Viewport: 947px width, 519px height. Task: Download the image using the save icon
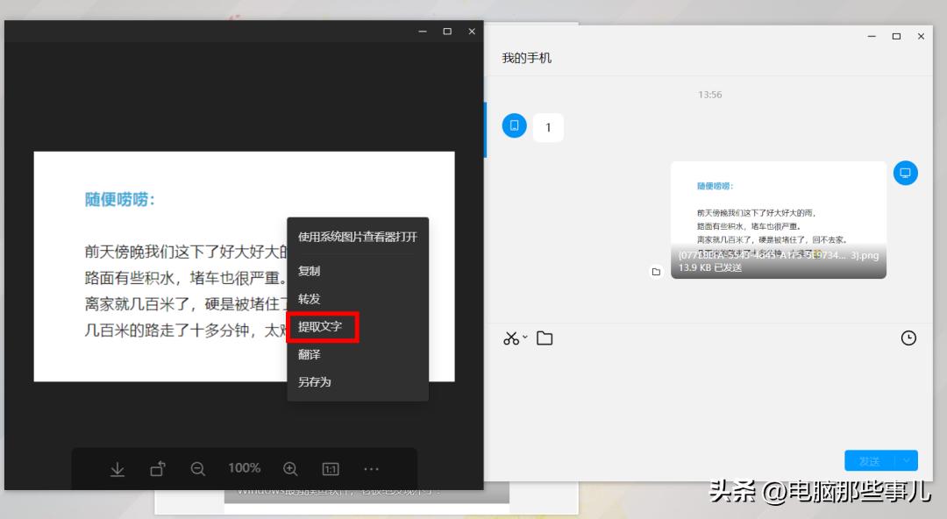(x=117, y=468)
